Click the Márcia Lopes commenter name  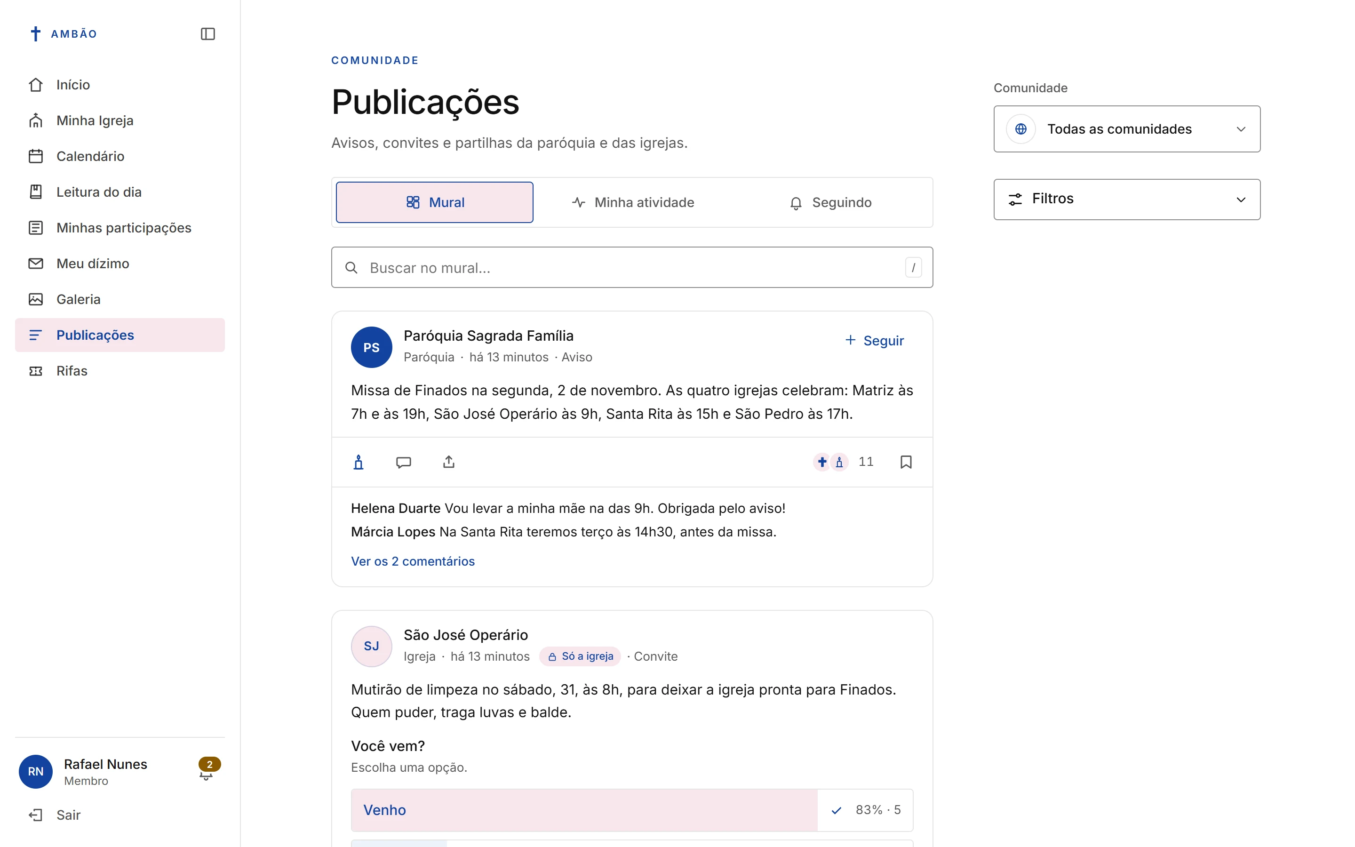coord(393,532)
